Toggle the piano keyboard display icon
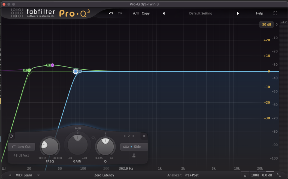This screenshot has width=288, height=179. tap(4, 168)
